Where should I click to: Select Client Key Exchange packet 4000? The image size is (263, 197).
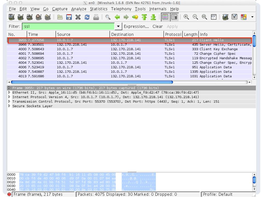[x=130, y=49]
